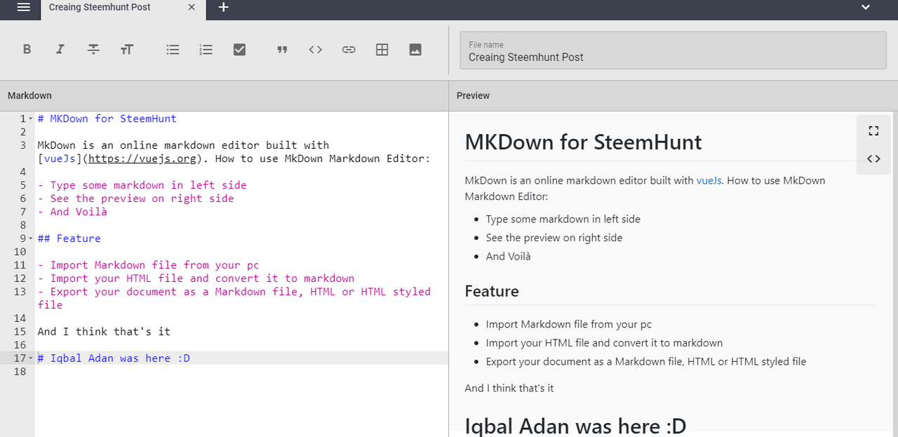Click '- Export your document' editor line
The height and width of the screenshot is (437, 898).
(234, 298)
